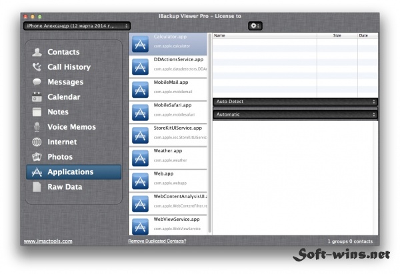Click the Applications A-shaped icon
Viewport: 400px width, 274px height.
(37, 172)
